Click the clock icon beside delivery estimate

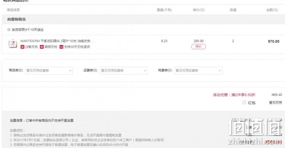tap(9, 30)
